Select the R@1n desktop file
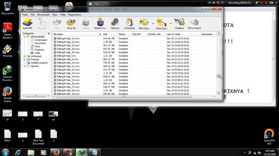 tap(7, 136)
